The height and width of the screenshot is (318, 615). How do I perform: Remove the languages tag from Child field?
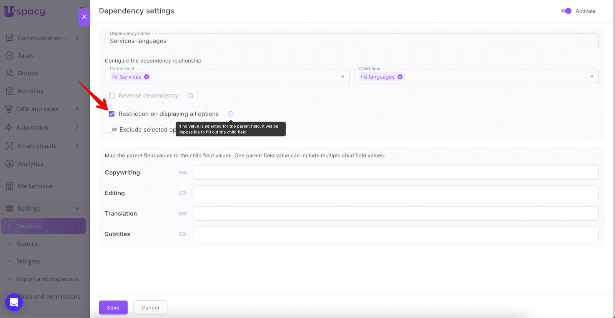click(x=400, y=77)
